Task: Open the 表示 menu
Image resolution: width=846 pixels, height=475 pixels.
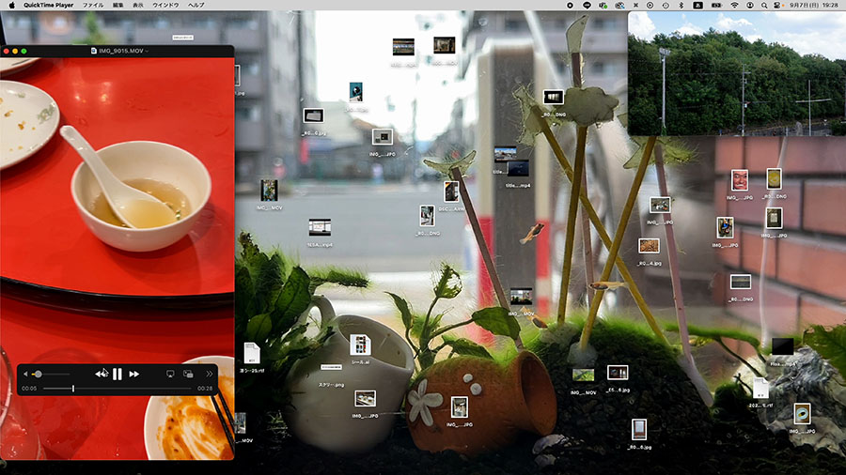Action: [x=138, y=6]
